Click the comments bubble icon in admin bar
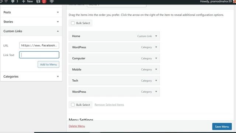 coord(13,1)
